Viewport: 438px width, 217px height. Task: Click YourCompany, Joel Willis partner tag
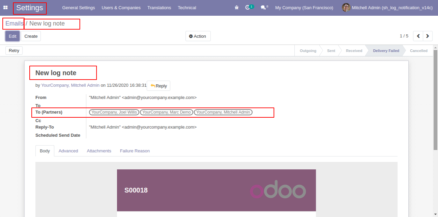click(x=114, y=112)
